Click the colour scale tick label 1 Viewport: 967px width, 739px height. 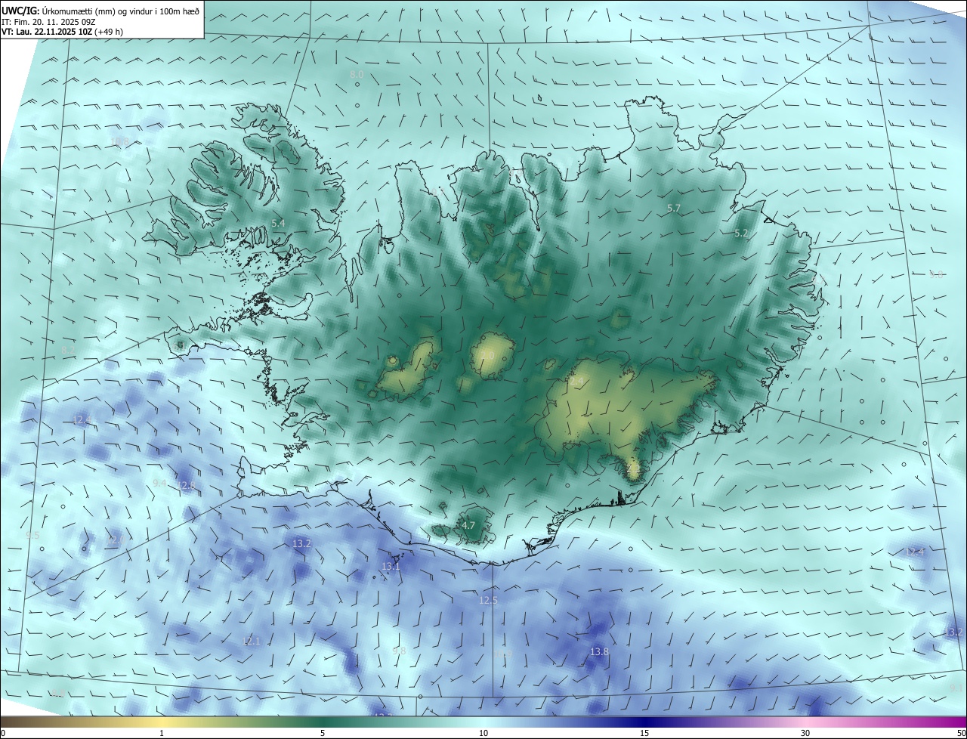162,733
